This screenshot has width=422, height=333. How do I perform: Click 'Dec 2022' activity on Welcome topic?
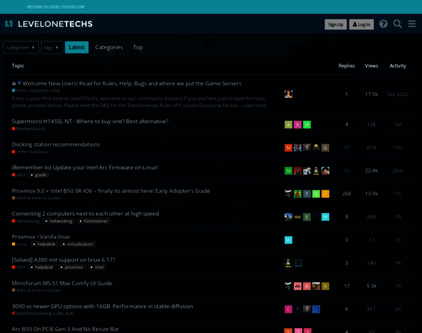pyautogui.click(x=398, y=94)
